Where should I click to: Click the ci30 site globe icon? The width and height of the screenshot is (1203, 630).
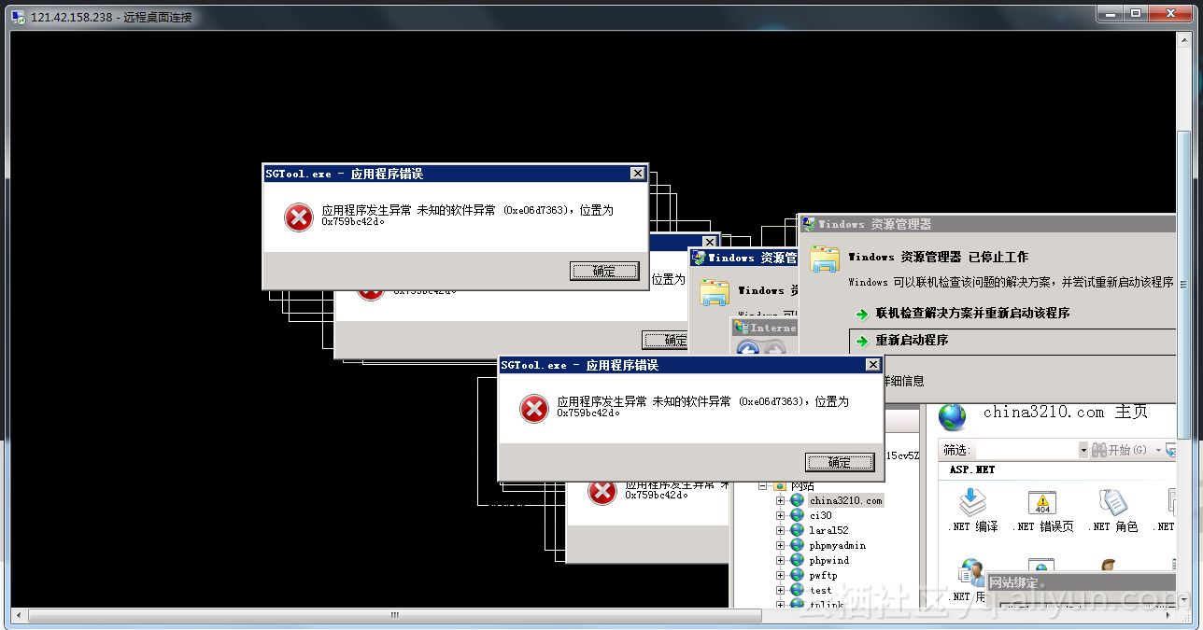click(797, 515)
